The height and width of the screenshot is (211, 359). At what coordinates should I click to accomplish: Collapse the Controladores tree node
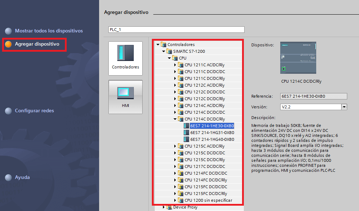(158, 45)
